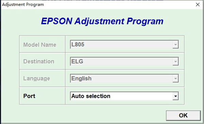204x124 pixels.
Task: Click the greyed Destination label
Action: click(39, 61)
